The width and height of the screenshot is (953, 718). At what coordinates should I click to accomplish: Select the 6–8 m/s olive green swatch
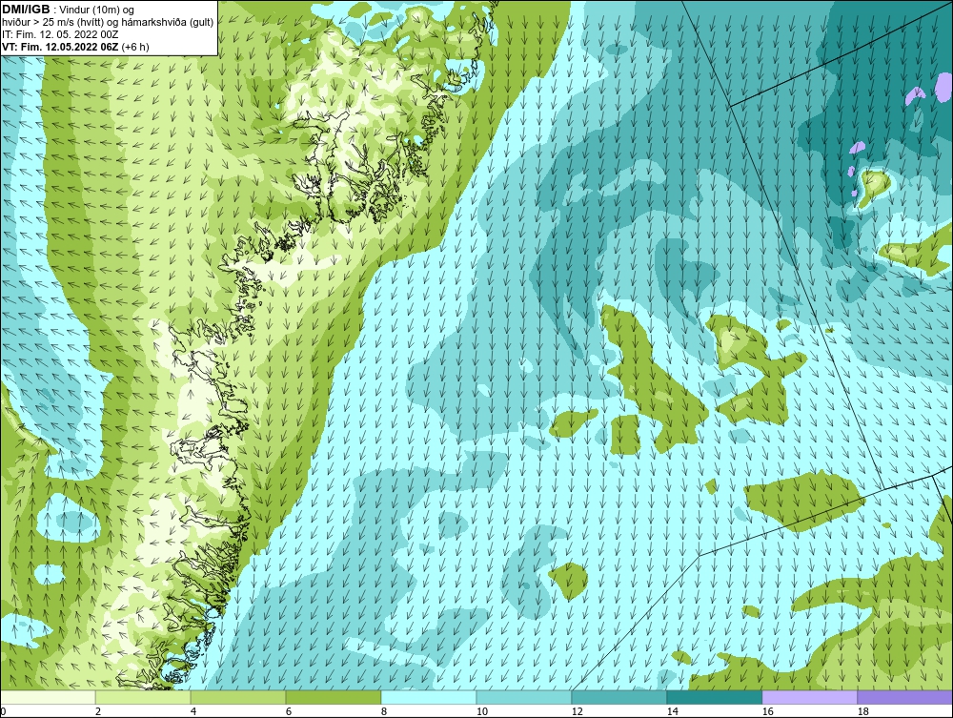tap(333, 697)
